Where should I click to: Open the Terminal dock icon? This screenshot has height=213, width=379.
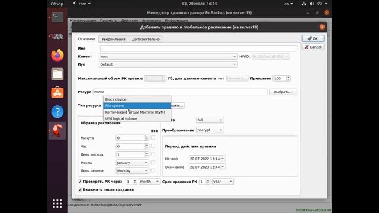[x=57, y=17]
